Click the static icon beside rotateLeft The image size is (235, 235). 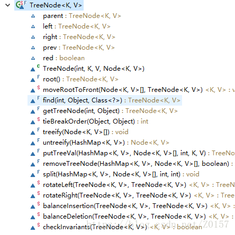pos(35,184)
